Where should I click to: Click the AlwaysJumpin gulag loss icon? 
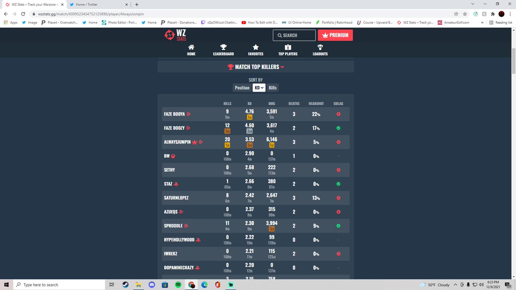[338, 142]
